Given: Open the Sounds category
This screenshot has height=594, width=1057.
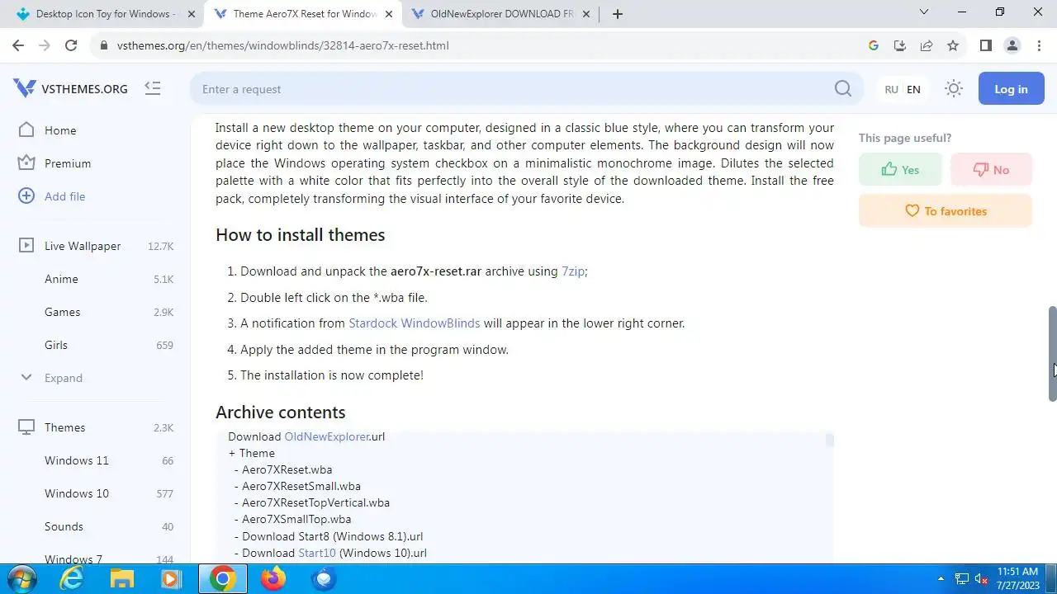Looking at the screenshot, I should click(x=64, y=526).
